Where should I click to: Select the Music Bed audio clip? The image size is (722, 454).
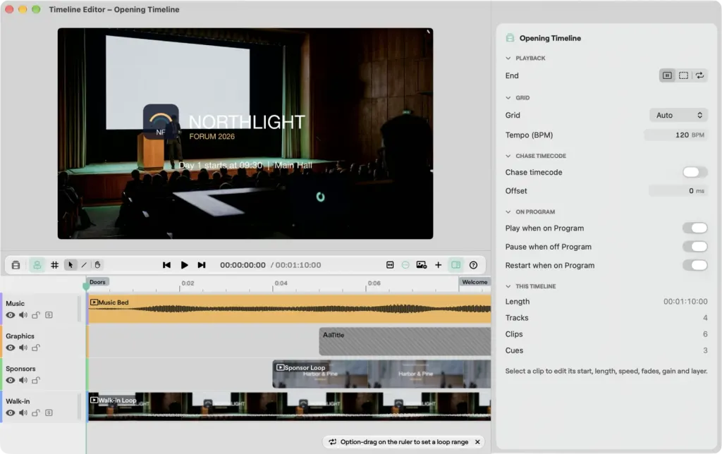pos(290,309)
